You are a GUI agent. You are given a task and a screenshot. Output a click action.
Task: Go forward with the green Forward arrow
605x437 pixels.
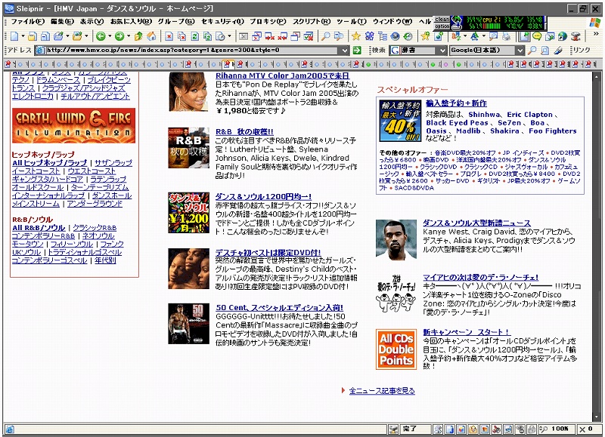(119, 36)
